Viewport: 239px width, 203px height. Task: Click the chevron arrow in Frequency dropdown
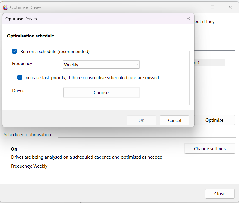click(136, 64)
